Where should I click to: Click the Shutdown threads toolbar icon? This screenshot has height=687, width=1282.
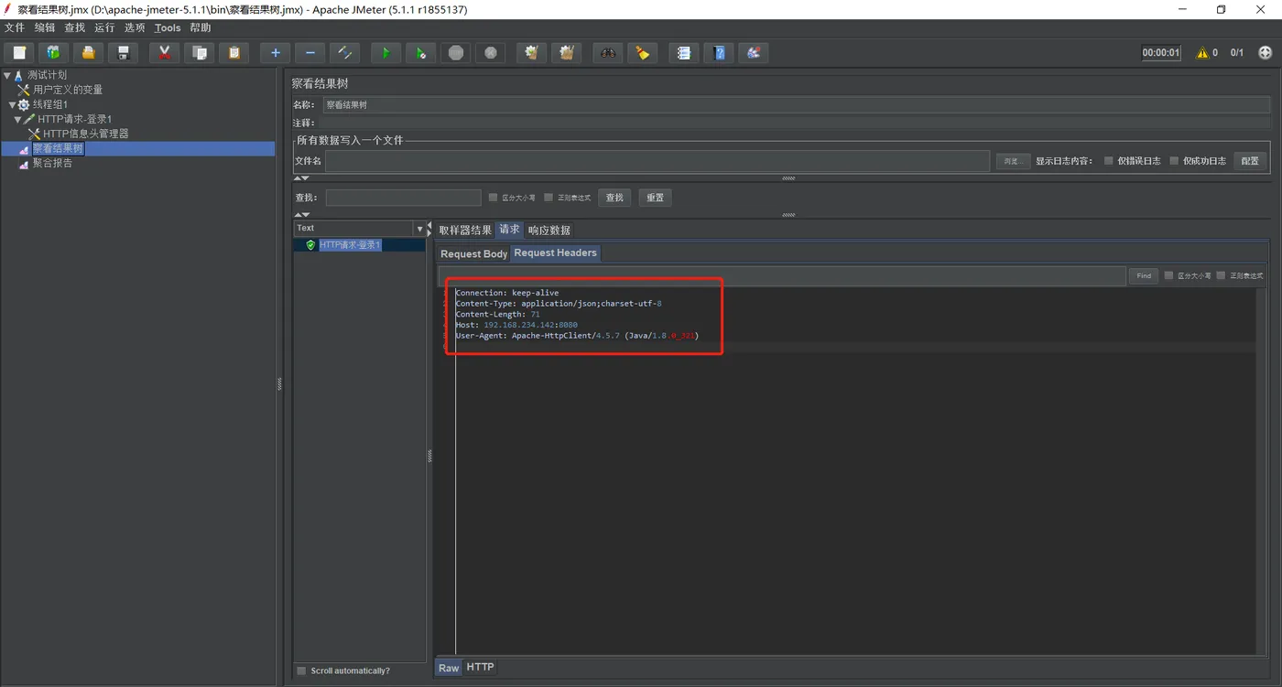(x=490, y=53)
